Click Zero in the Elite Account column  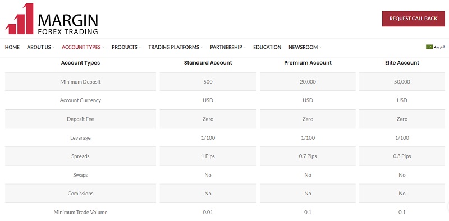(x=402, y=119)
